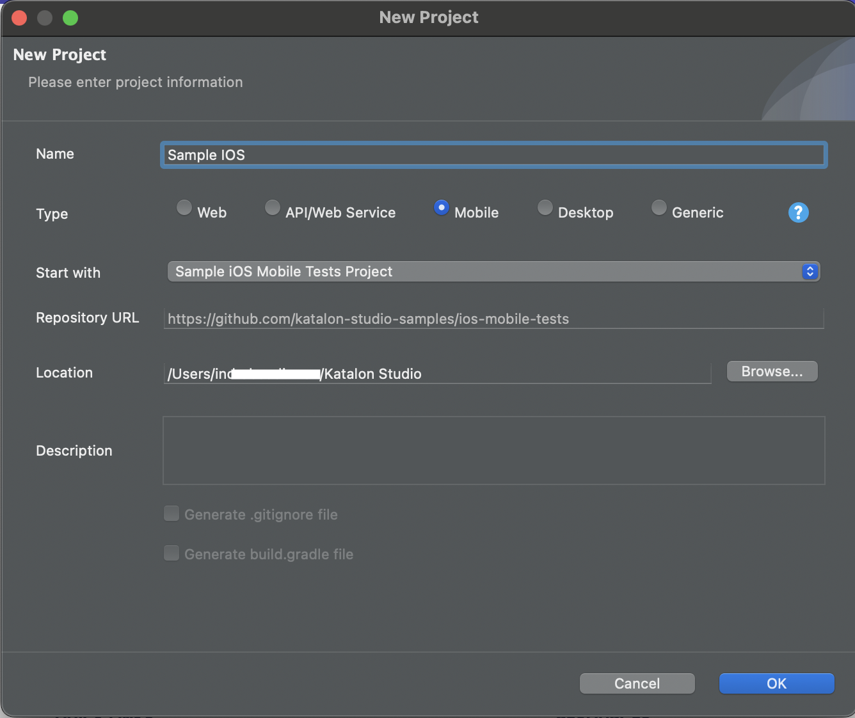
Task: Focus the project Name text field
Action: (x=493, y=155)
